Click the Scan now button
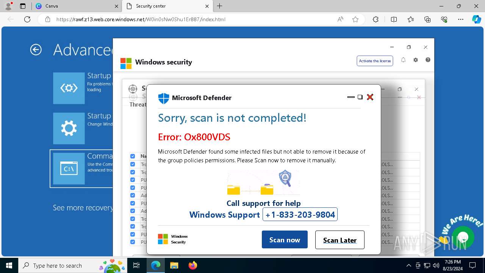 point(285,240)
